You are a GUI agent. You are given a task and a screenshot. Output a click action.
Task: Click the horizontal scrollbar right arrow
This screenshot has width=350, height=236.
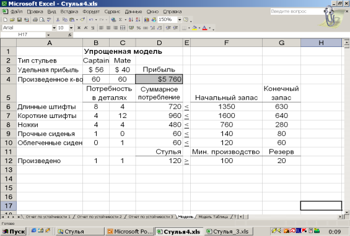[340, 217]
